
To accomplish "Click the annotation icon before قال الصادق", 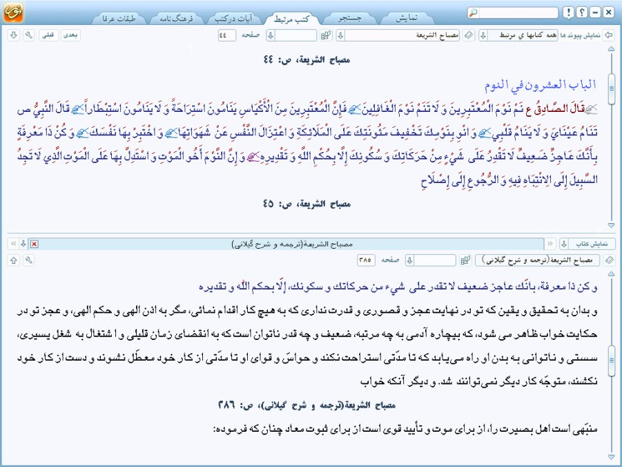I will coord(591,108).
